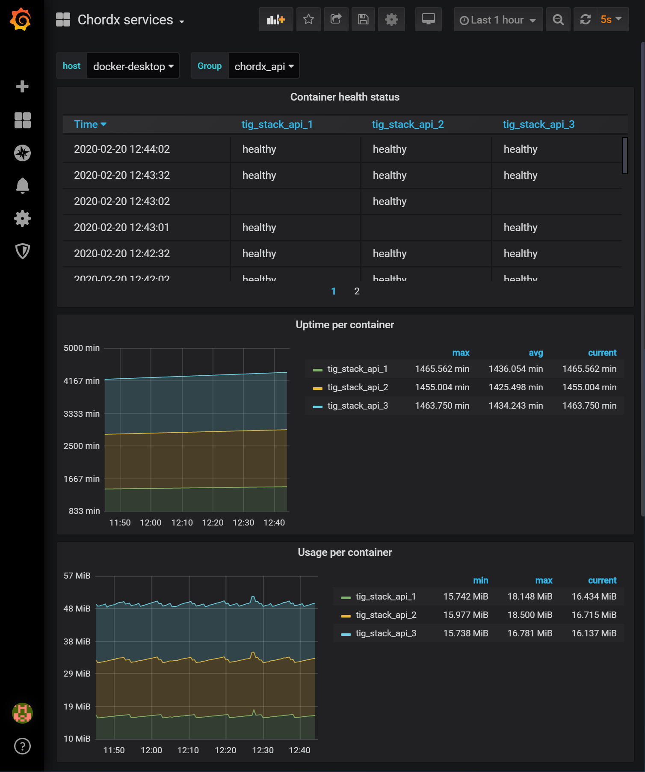Viewport: 645px width, 772px height.
Task: Click the Add panel toolbar icon
Action: 276,19
